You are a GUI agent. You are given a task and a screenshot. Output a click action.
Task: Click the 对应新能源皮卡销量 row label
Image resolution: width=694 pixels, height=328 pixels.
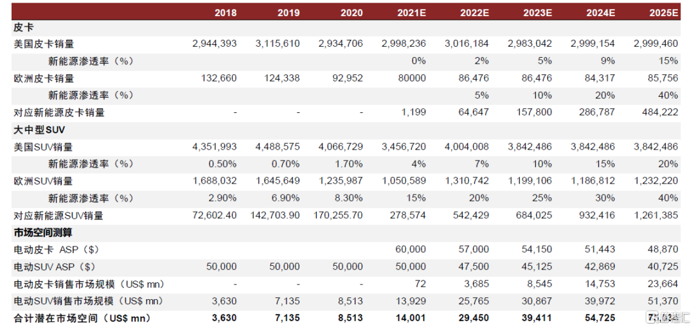[59, 113]
